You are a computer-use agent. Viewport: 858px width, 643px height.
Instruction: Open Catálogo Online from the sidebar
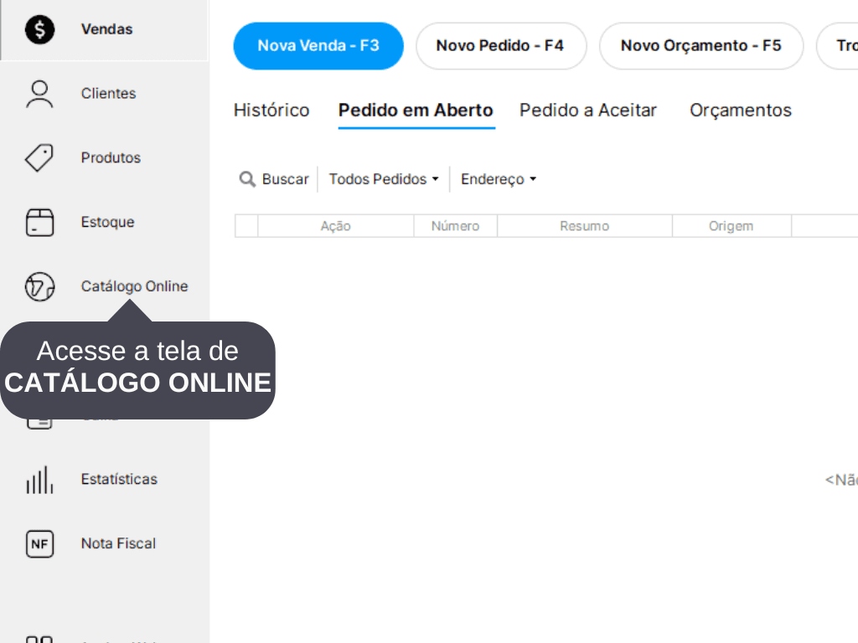[134, 286]
